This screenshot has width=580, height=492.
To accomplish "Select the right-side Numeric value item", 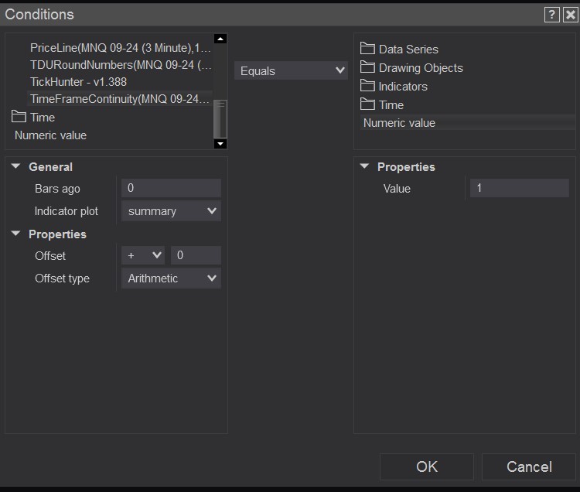I will tap(399, 123).
